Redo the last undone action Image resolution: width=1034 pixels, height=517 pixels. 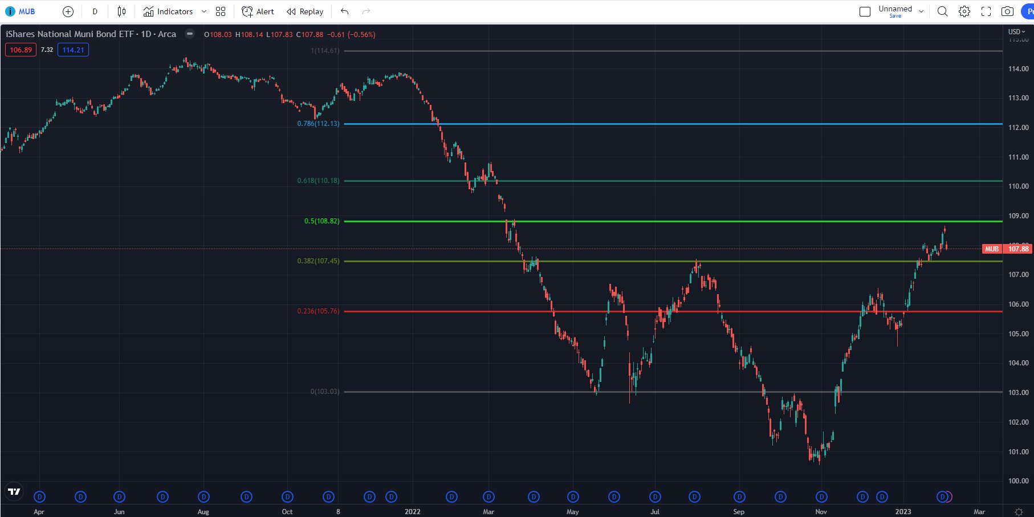(366, 11)
